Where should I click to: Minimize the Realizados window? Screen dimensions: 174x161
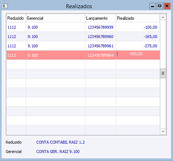click(x=152, y=6)
